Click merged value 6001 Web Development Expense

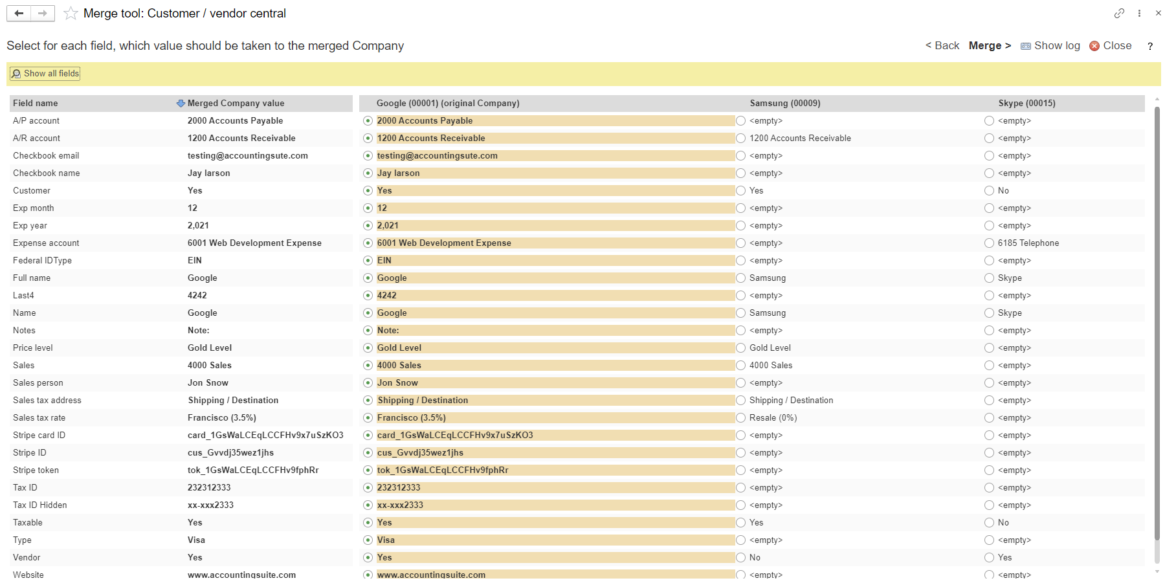pos(254,243)
